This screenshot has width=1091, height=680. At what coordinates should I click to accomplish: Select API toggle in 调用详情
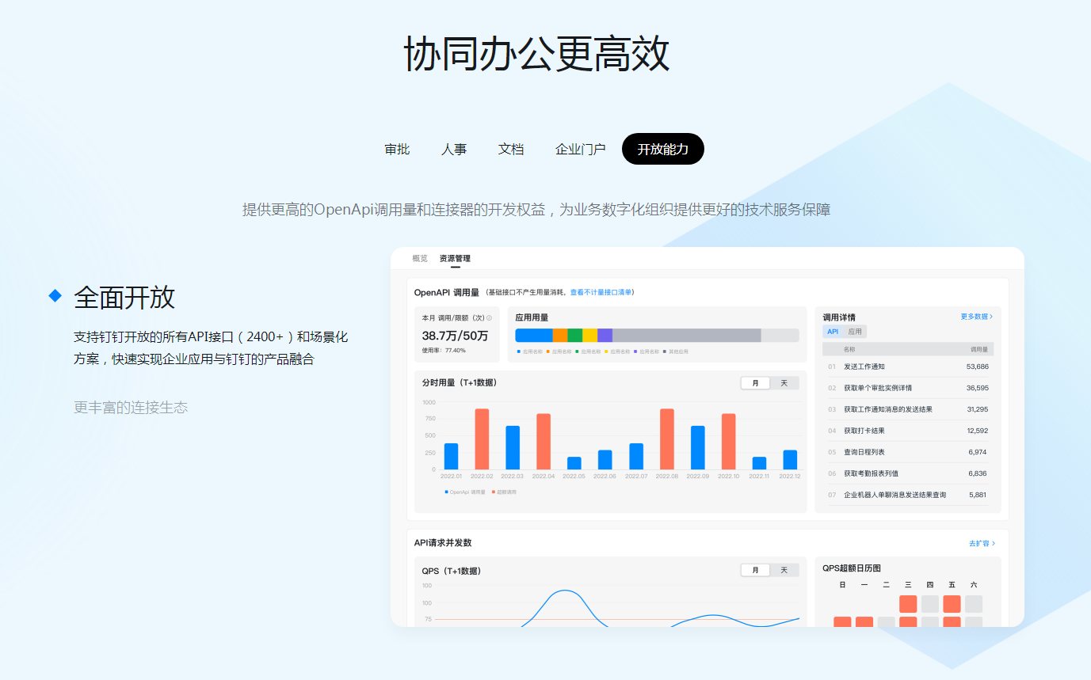(833, 332)
